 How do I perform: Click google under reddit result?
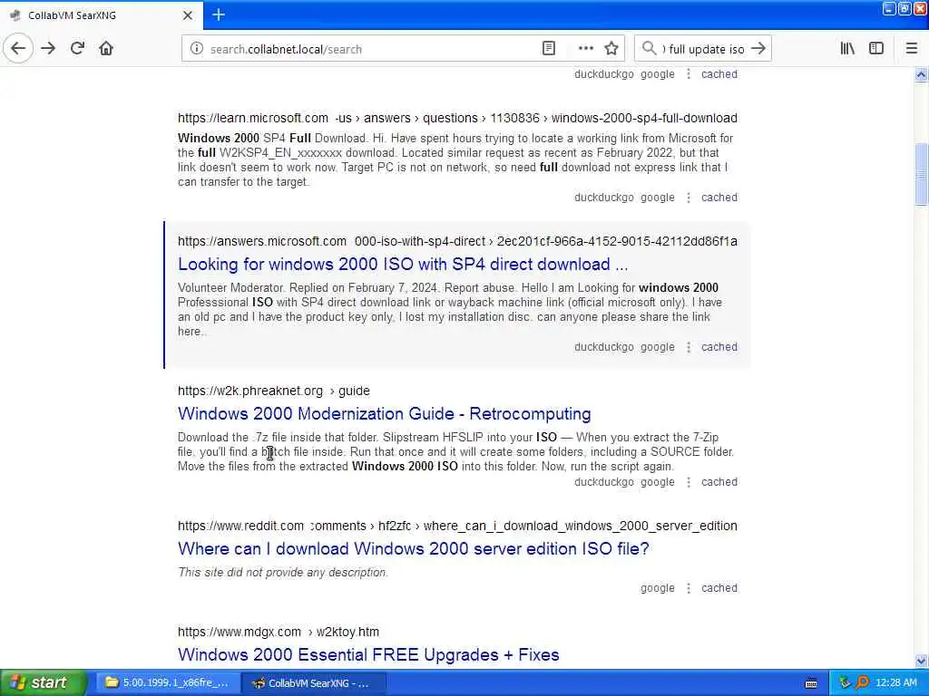point(657,587)
